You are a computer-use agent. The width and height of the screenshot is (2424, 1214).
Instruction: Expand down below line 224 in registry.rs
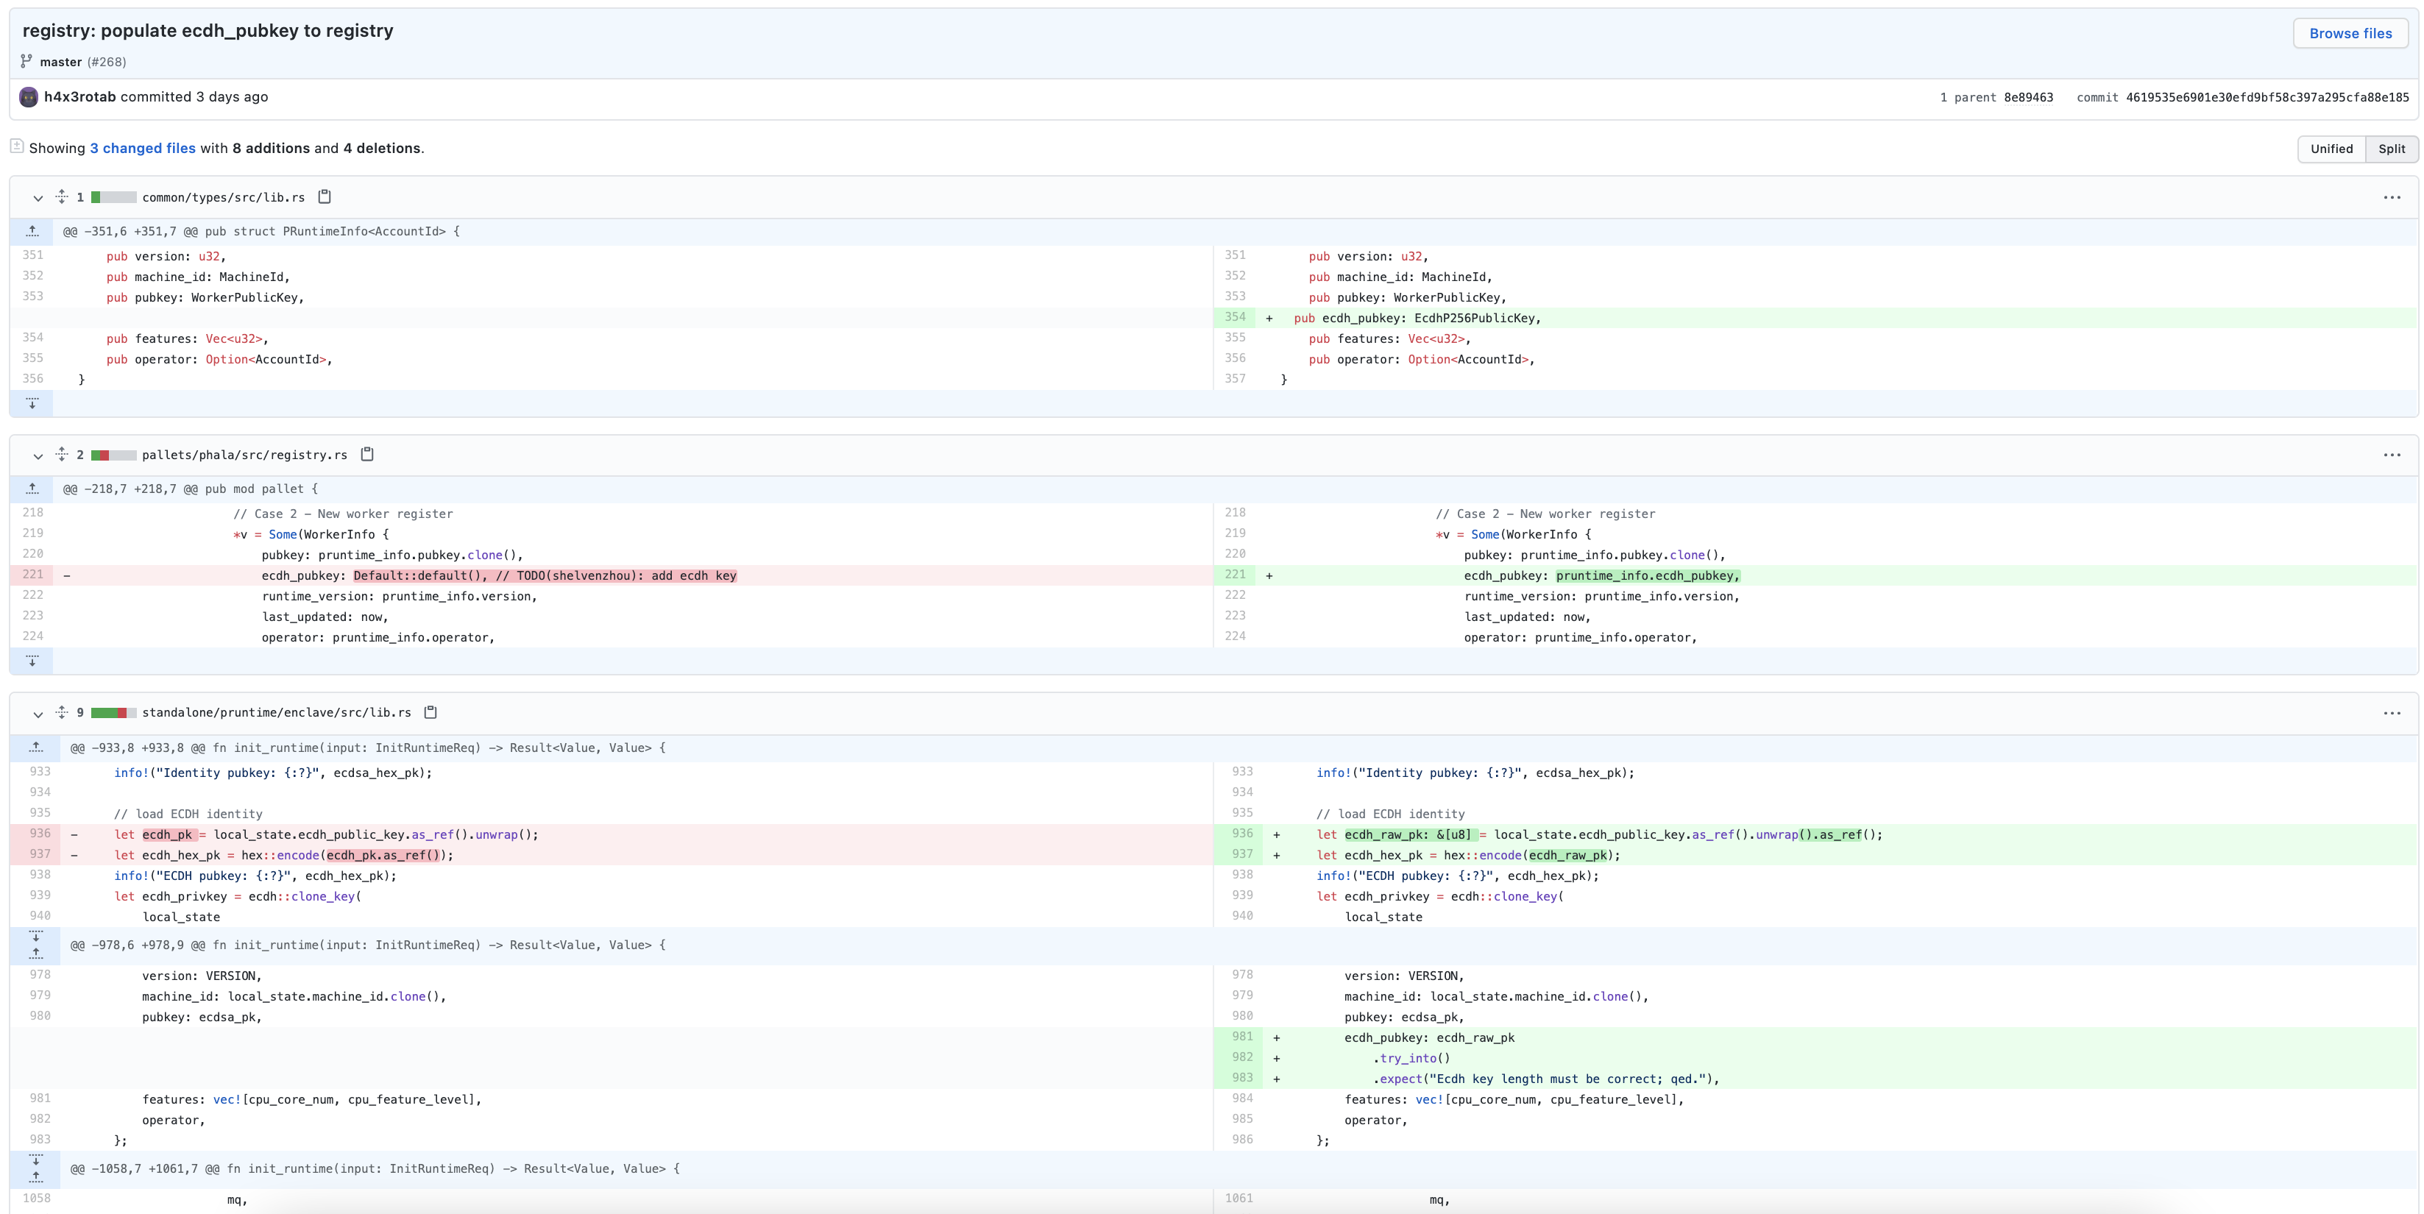(x=32, y=661)
